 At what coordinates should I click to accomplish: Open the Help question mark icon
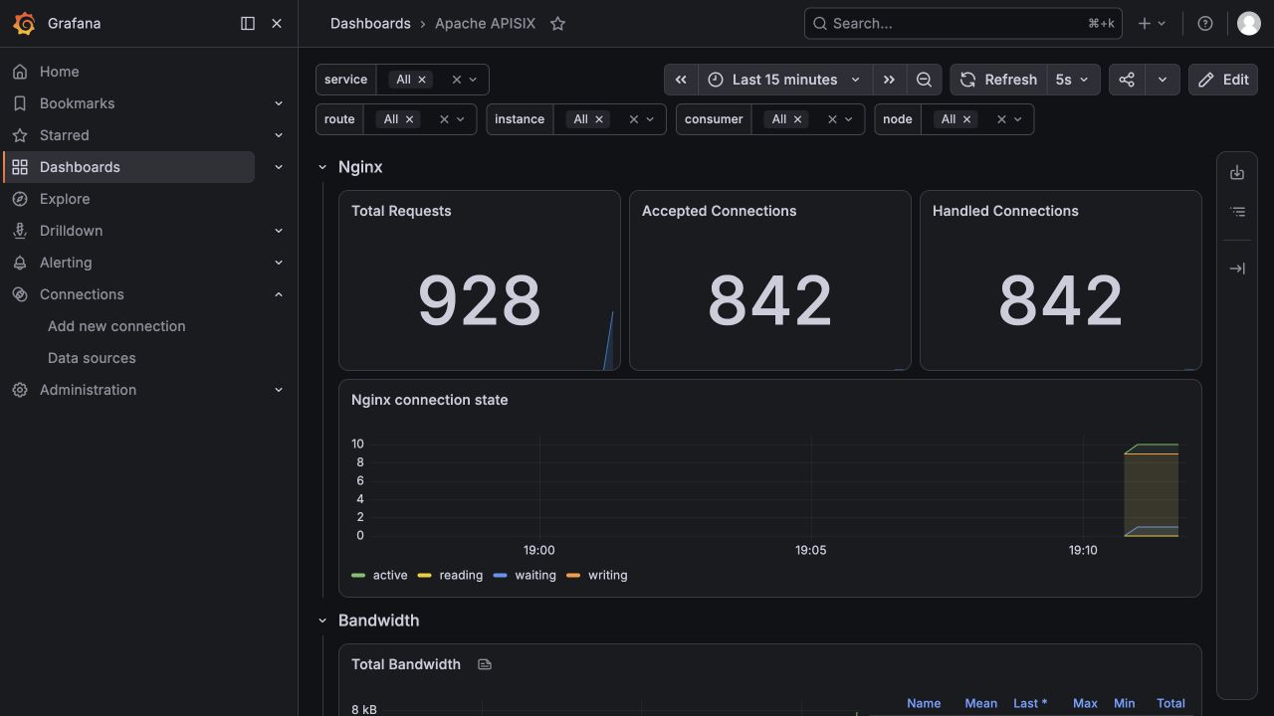coord(1205,24)
